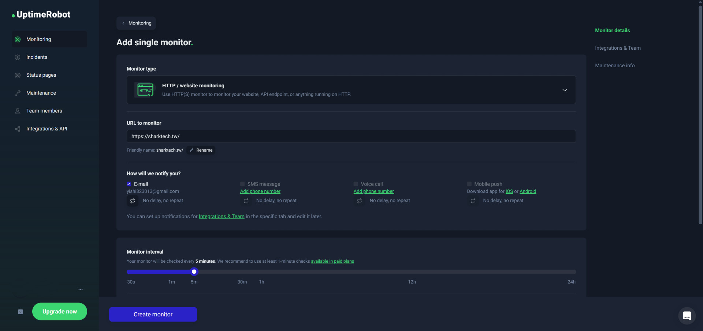Open the three-dots account menu in sidebar
The width and height of the screenshot is (703, 331).
(x=81, y=289)
